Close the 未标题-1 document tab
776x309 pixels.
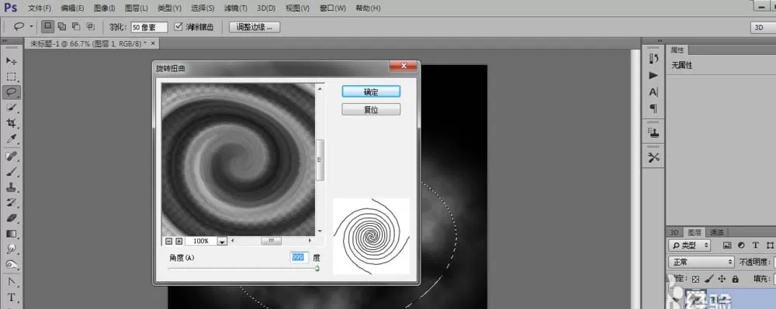tap(153, 43)
